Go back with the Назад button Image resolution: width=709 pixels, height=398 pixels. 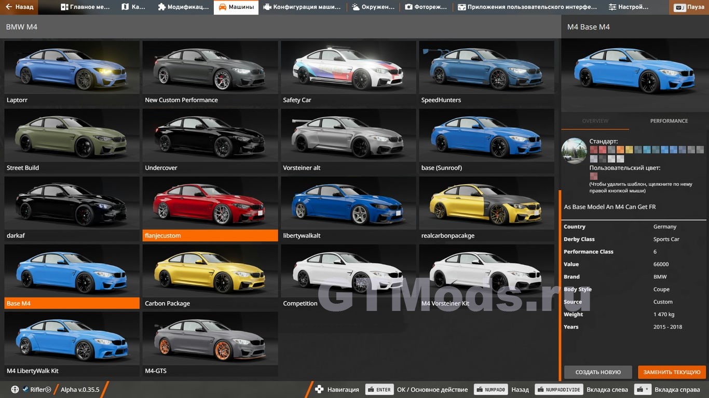point(20,7)
